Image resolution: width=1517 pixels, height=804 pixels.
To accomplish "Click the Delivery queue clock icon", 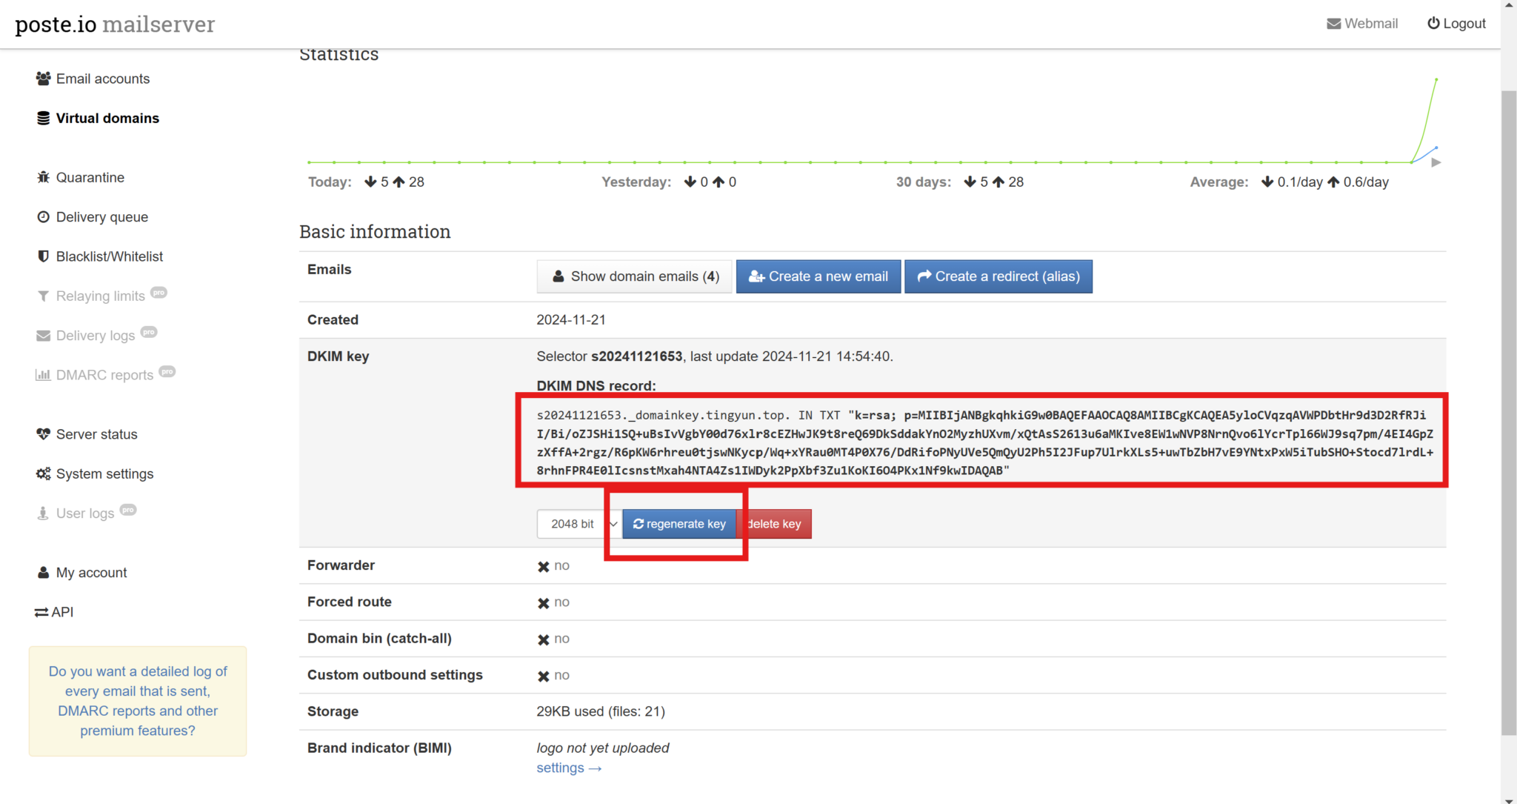I will [x=43, y=217].
